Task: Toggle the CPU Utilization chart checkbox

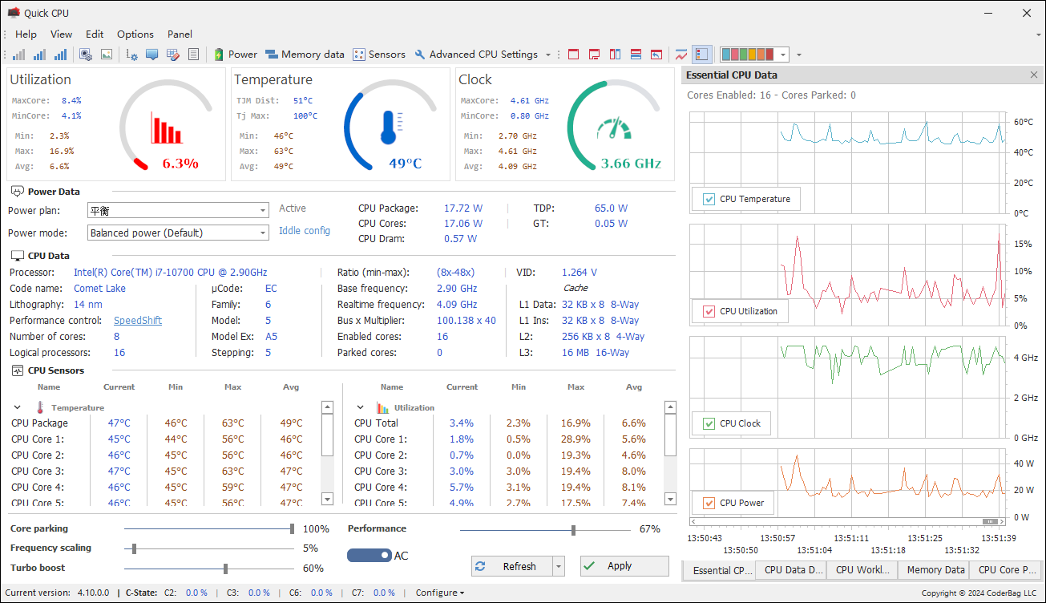Action: click(709, 311)
